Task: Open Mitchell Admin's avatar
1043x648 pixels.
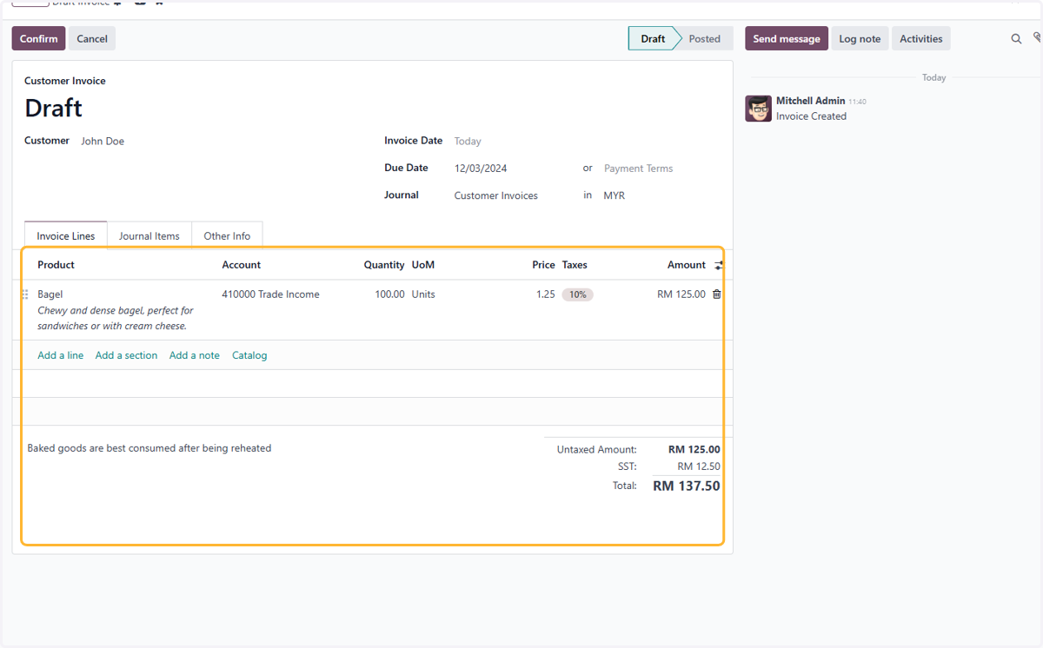Action: (x=758, y=109)
